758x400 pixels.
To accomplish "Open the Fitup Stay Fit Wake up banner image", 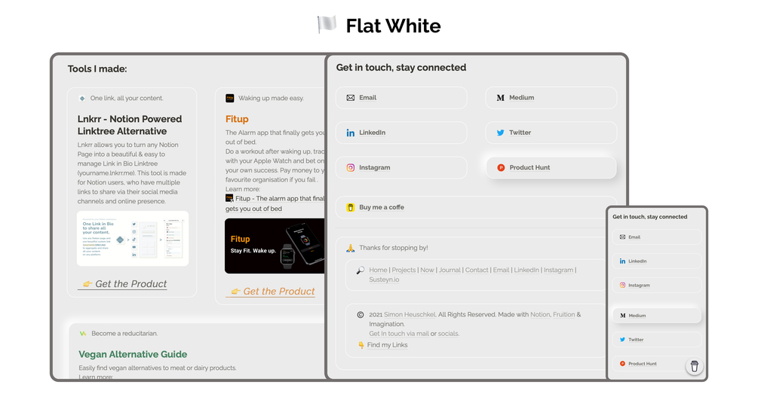I will (x=275, y=246).
